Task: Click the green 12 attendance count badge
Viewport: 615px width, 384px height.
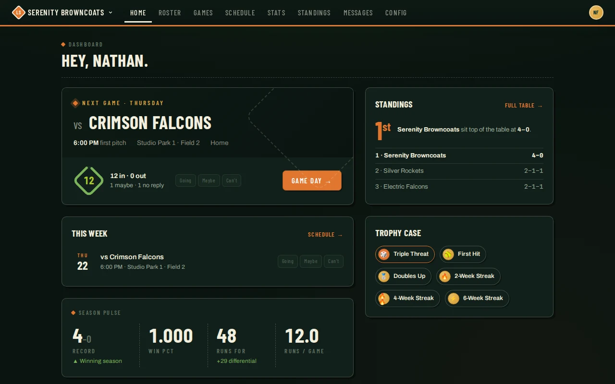Action: click(x=89, y=181)
